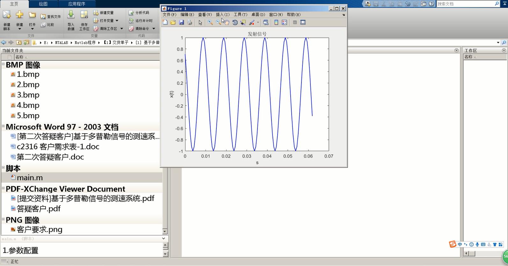Open 编辑(E) menu in Figure 1
This screenshot has width=508, height=266.
click(187, 15)
